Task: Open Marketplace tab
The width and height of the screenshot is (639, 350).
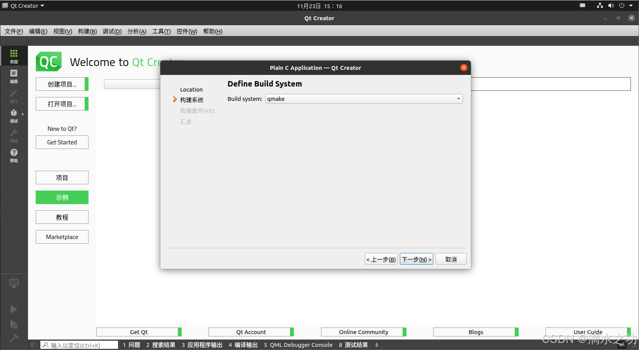Action: (x=62, y=237)
